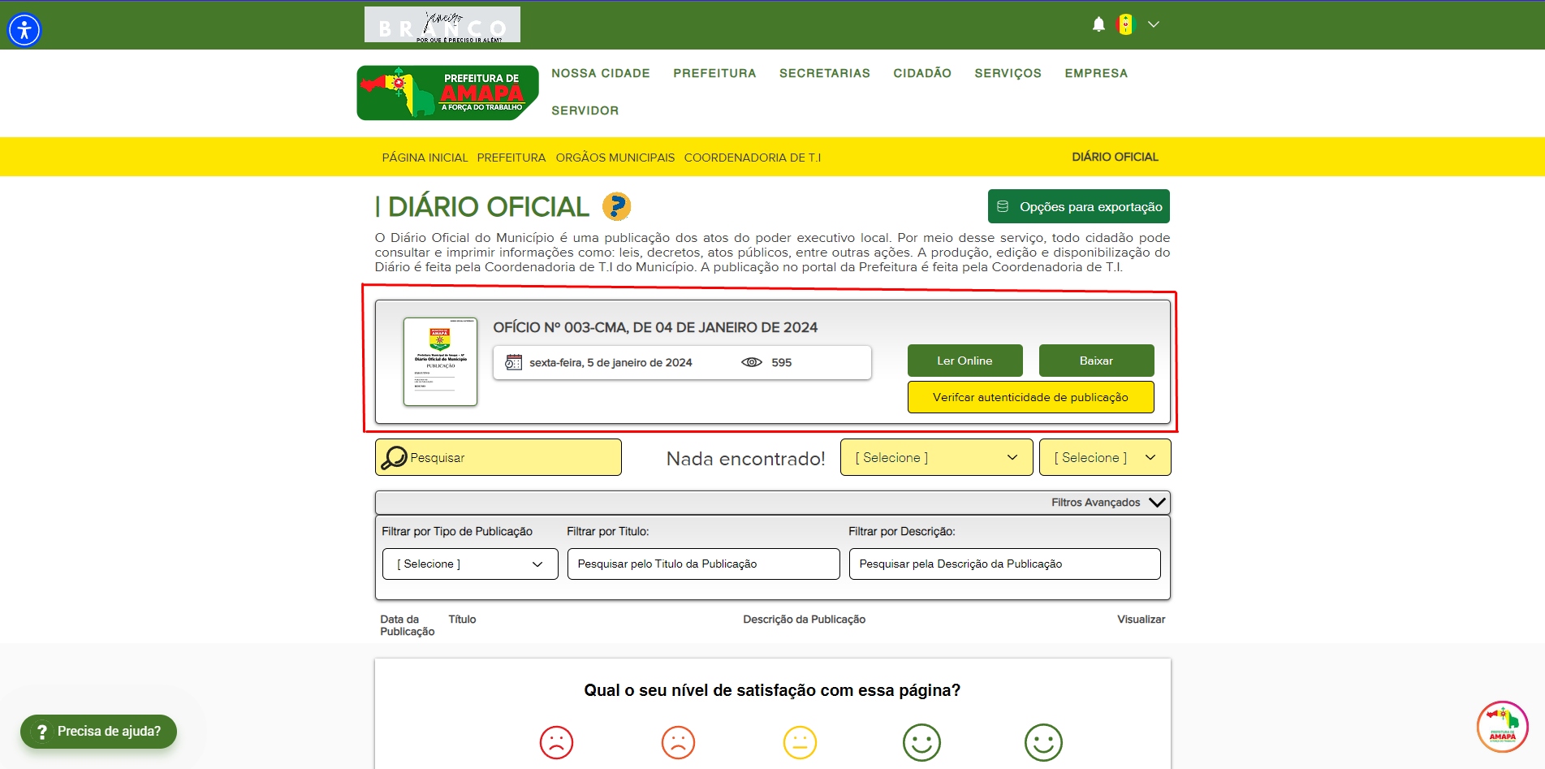This screenshot has height=769, width=1545.
Task: Go to Página Inicial breadcrumb
Action: point(425,158)
